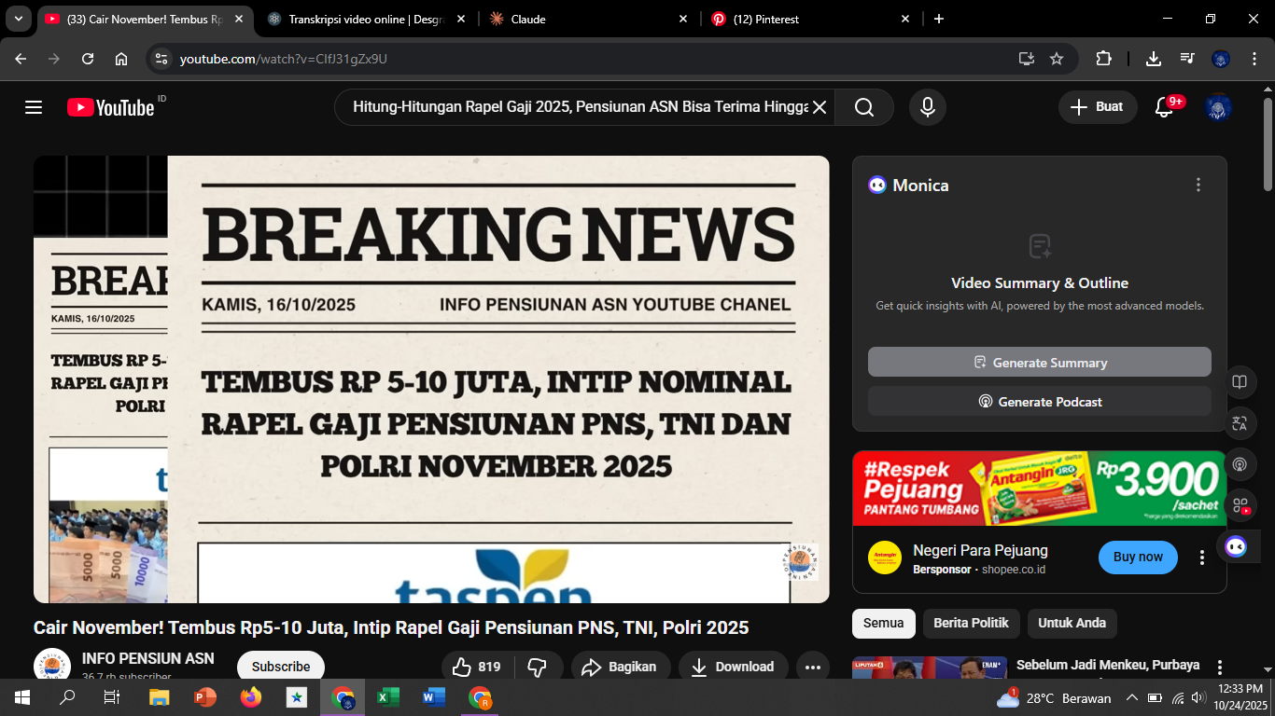Image resolution: width=1275 pixels, height=716 pixels.
Task: Open the YouTube account avatar menu
Action: [x=1218, y=107]
